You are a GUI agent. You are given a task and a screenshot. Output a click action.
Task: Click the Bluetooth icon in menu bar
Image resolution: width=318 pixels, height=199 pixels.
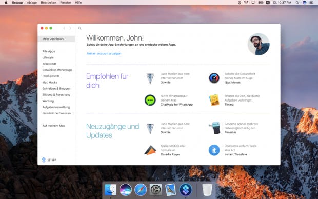240,3
